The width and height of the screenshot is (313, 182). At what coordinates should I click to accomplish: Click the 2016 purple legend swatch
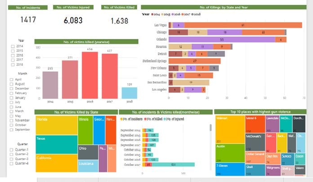[173, 14]
